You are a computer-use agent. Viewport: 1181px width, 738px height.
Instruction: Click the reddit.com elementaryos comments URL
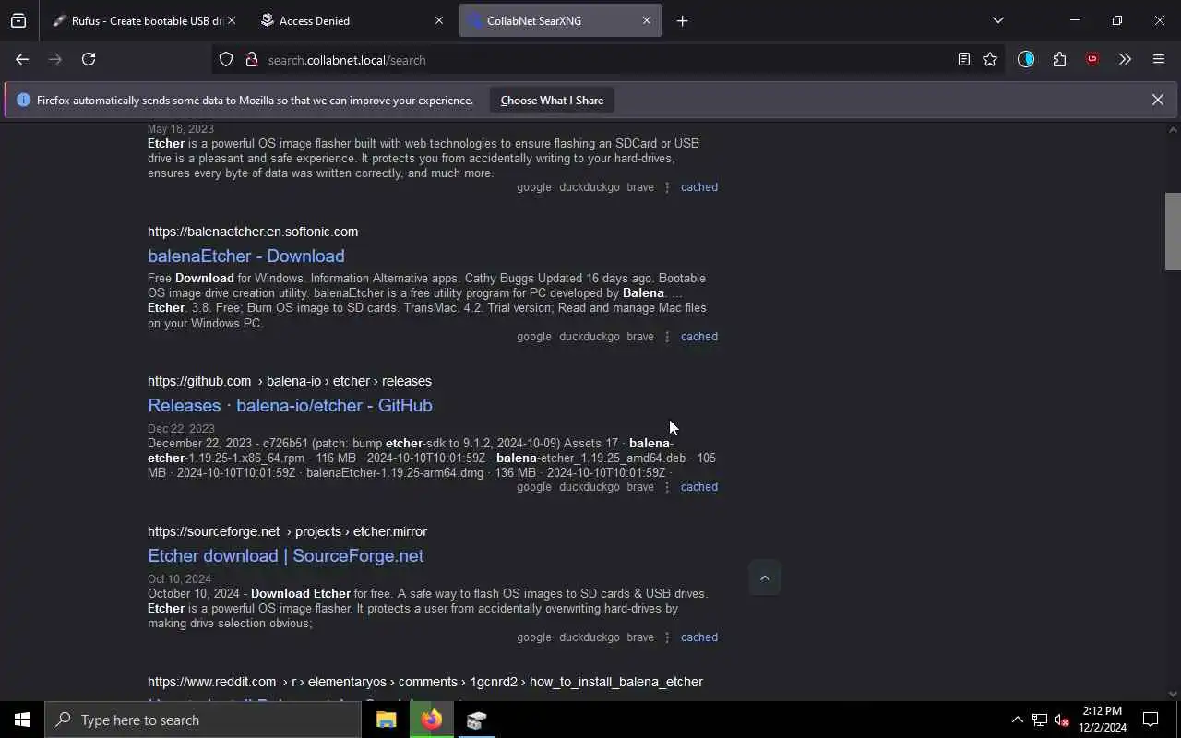coord(425,682)
